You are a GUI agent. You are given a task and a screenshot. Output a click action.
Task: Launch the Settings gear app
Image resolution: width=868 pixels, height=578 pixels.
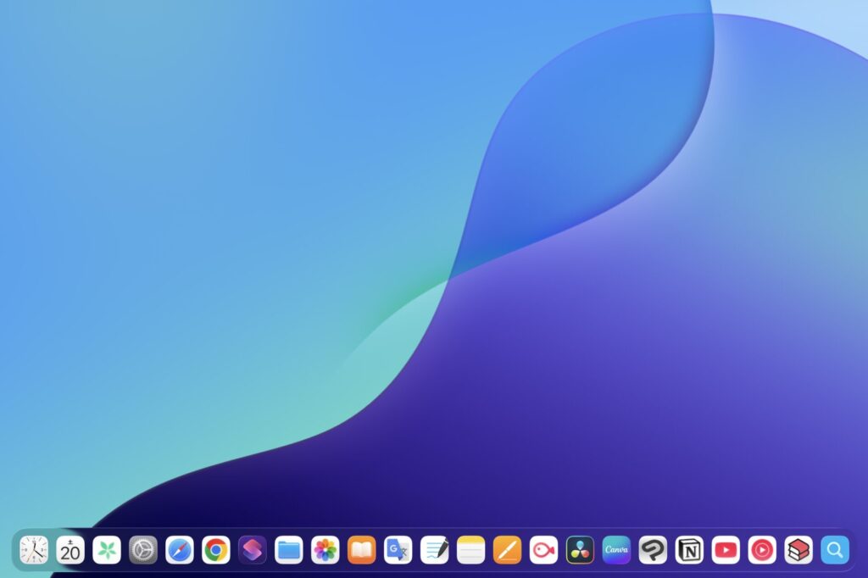[143, 550]
